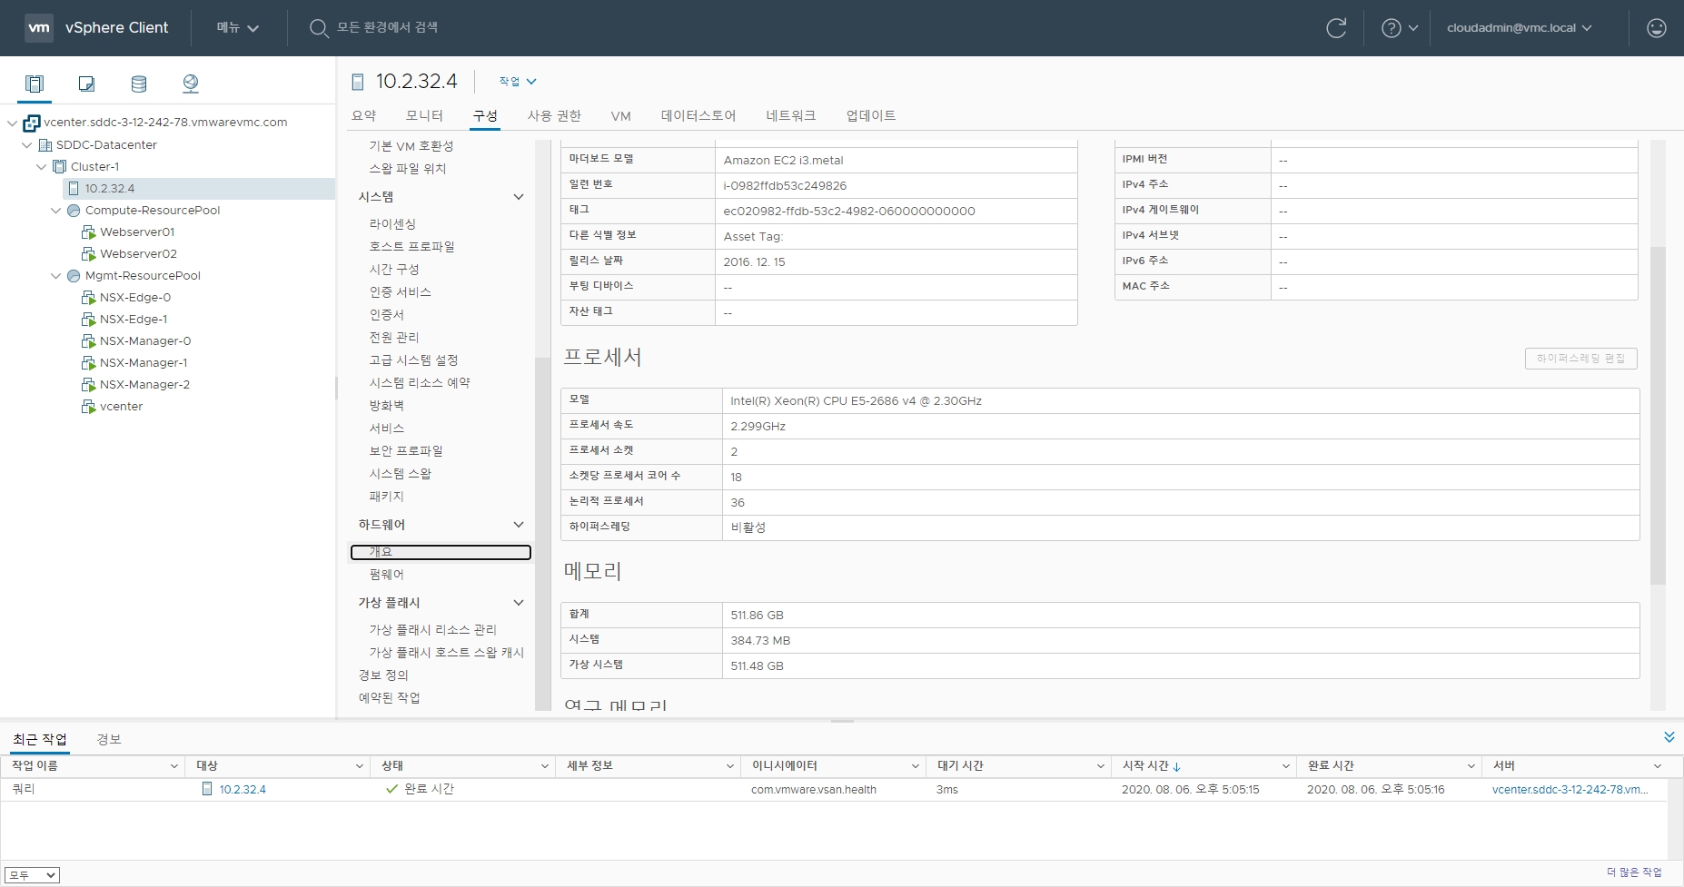Click the vcenter VM icon in tree
Image resolution: width=1684 pixels, height=887 pixels.
click(88, 407)
